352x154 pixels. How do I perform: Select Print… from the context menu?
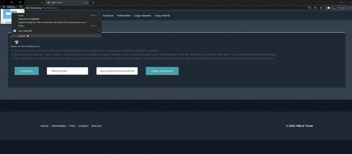point(21,26)
